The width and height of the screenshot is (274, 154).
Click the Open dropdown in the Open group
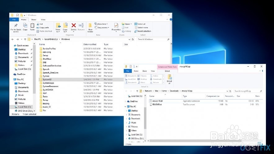[127, 24]
